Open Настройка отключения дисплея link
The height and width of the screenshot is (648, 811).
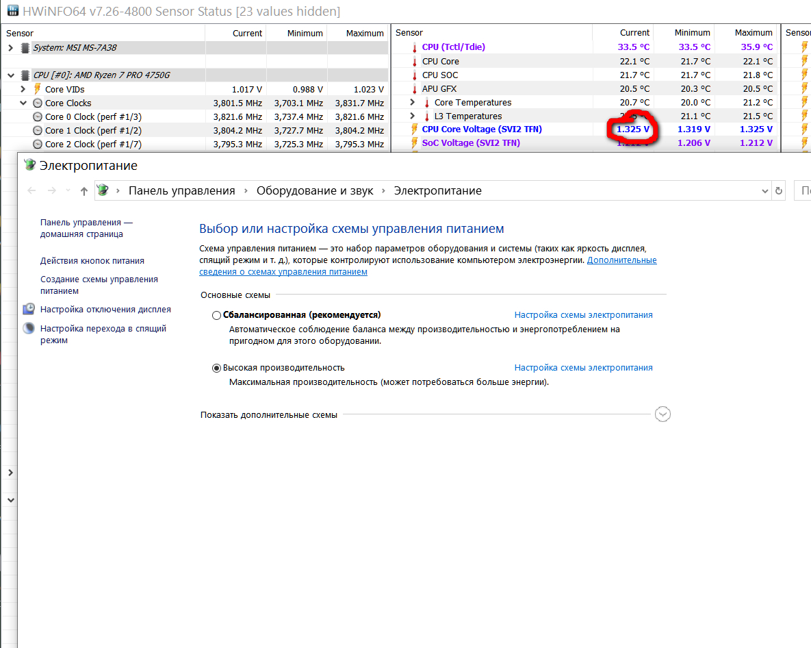(105, 310)
